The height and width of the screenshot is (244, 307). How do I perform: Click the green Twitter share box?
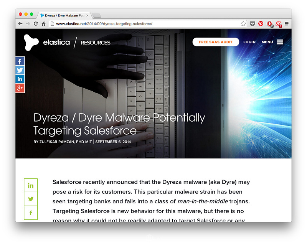point(31,199)
